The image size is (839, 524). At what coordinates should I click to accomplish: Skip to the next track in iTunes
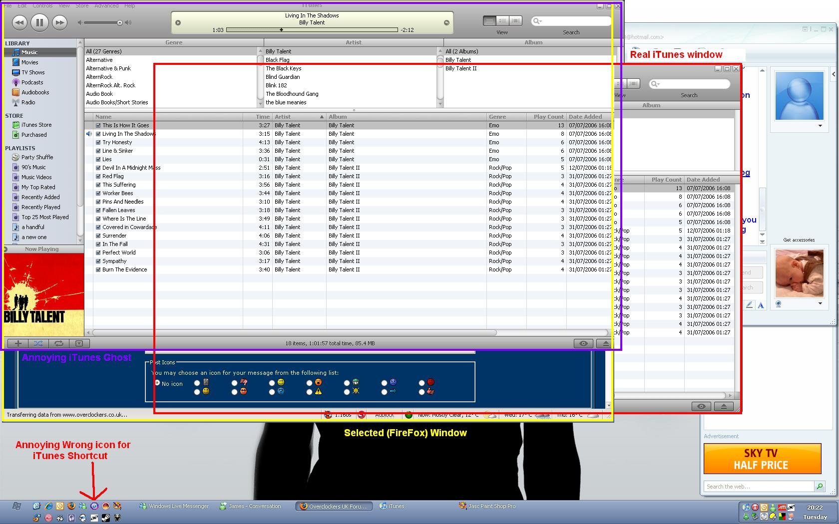tap(59, 22)
